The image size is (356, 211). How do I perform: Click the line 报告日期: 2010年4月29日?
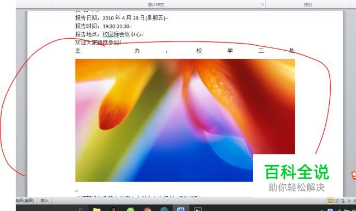(122, 18)
